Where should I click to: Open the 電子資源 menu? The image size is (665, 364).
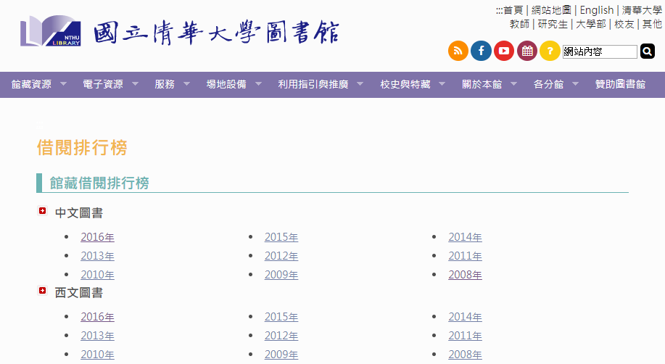[103, 84]
